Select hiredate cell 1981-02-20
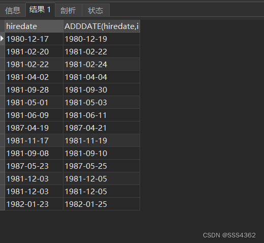 point(34,51)
